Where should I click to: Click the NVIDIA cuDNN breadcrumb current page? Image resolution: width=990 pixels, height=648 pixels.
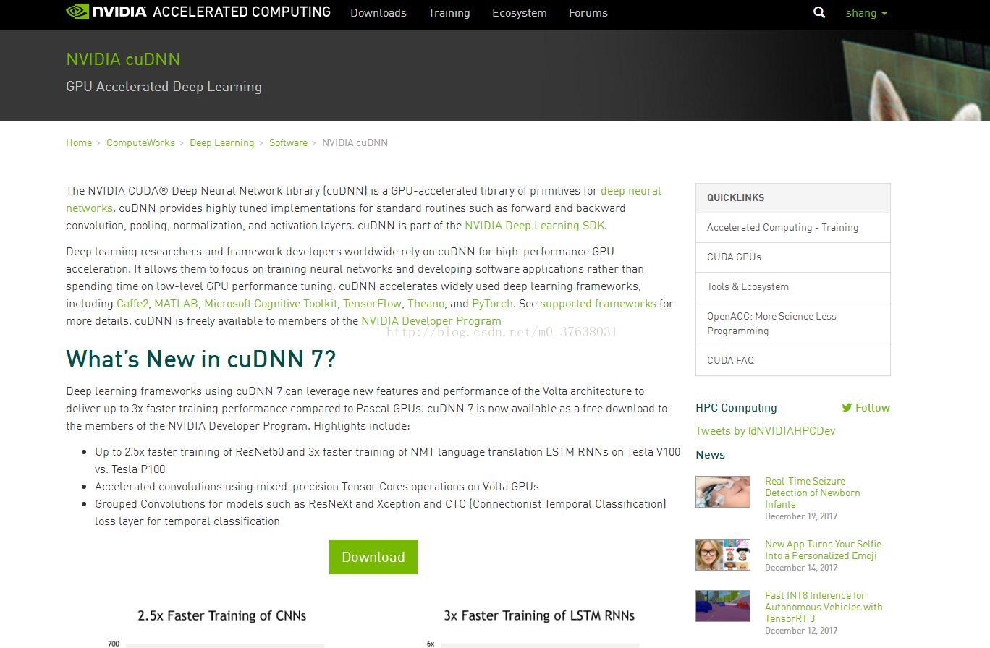pos(355,142)
